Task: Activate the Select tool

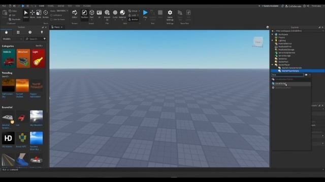Action: (x=26, y=15)
